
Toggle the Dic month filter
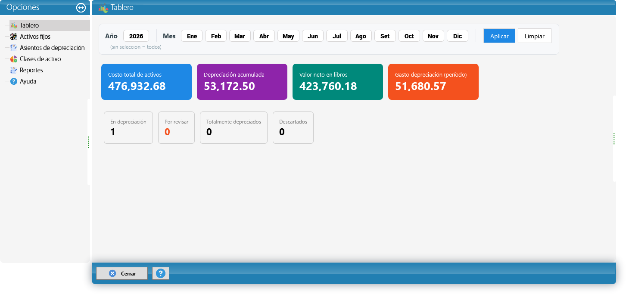[x=458, y=36]
